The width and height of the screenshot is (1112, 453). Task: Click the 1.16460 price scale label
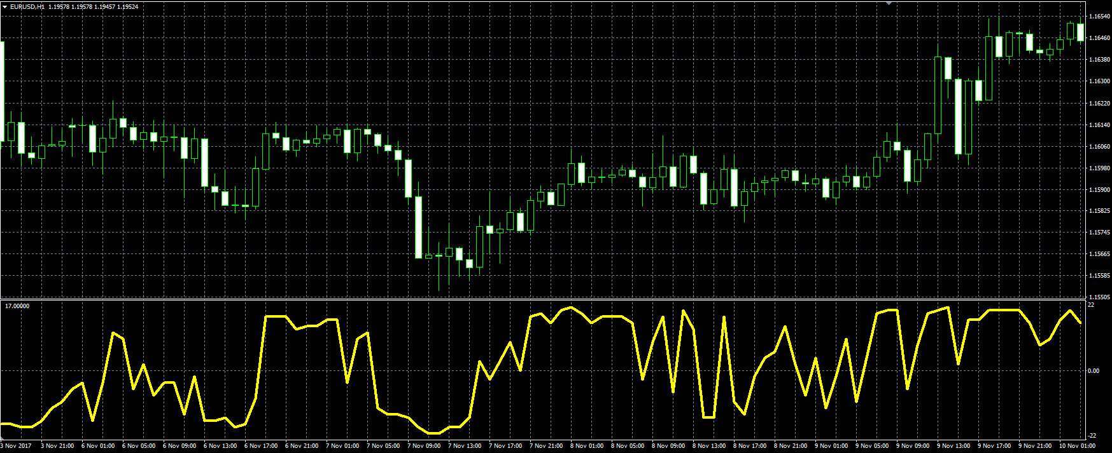(x=1100, y=38)
